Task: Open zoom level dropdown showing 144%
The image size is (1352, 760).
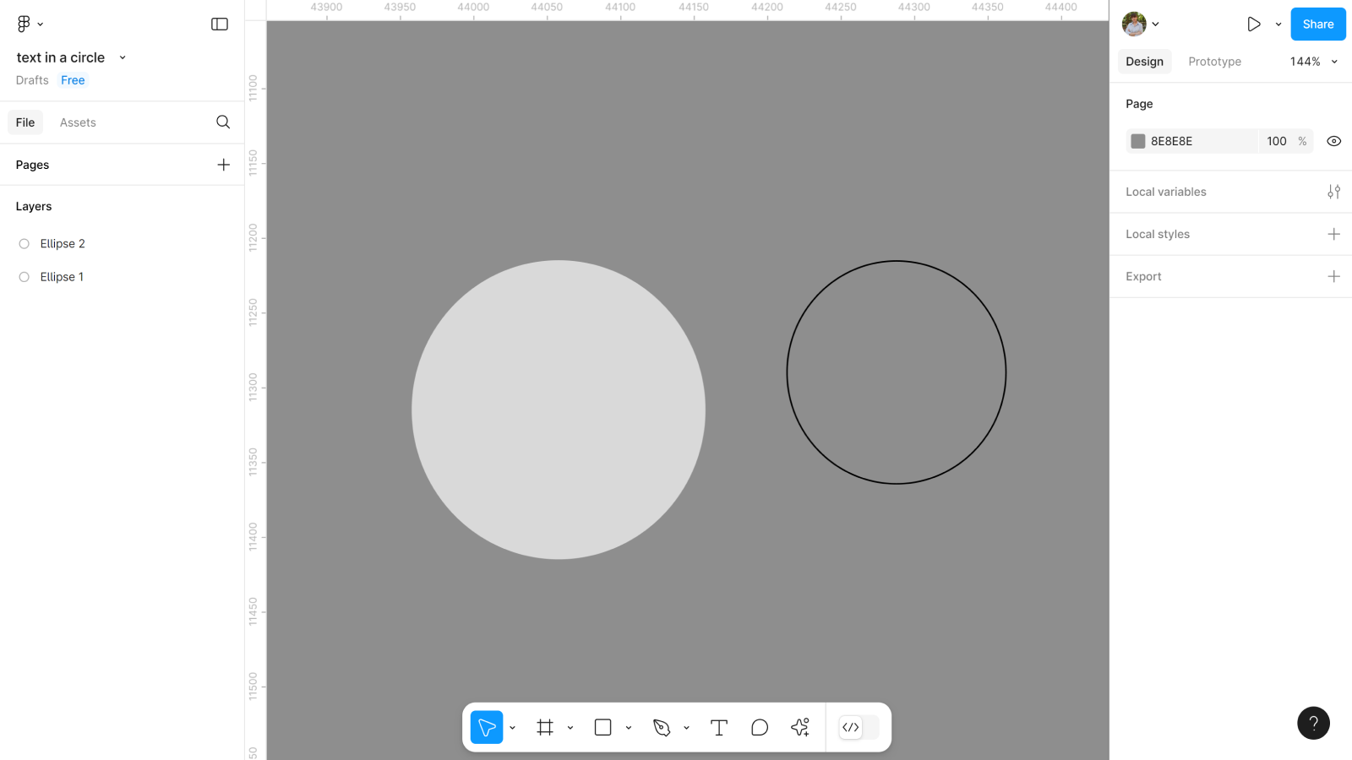Action: pyautogui.click(x=1313, y=62)
